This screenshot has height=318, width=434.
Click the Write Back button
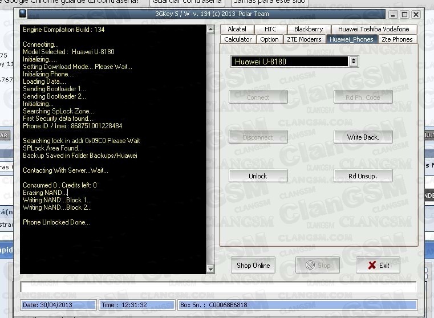click(x=363, y=137)
